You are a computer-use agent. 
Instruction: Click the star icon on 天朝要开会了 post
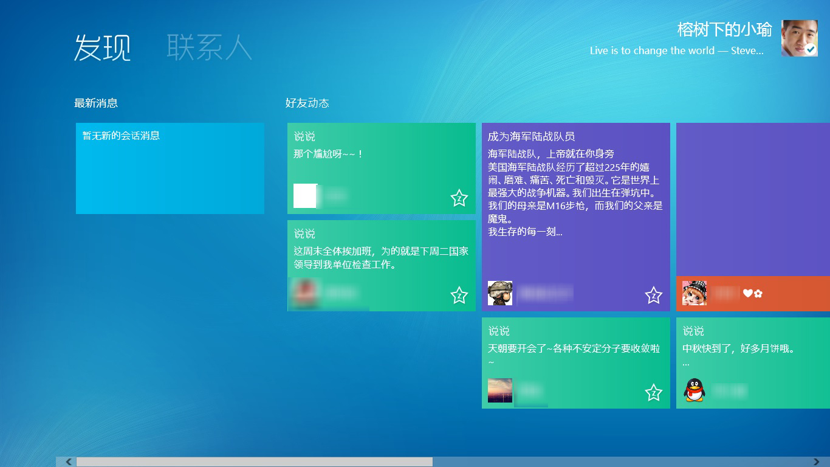click(654, 393)
